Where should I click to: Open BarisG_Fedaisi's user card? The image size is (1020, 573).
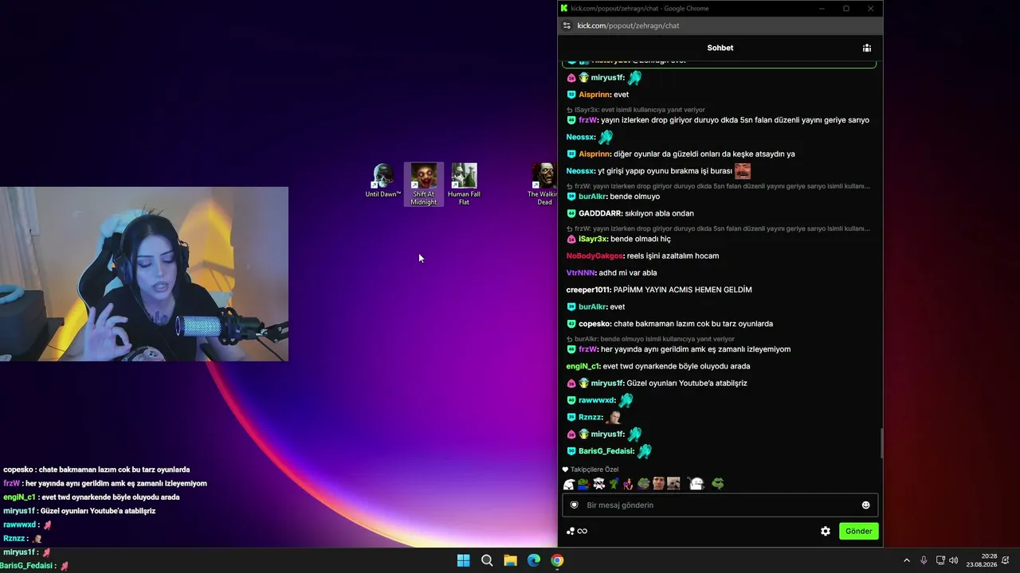click(606, 451)
